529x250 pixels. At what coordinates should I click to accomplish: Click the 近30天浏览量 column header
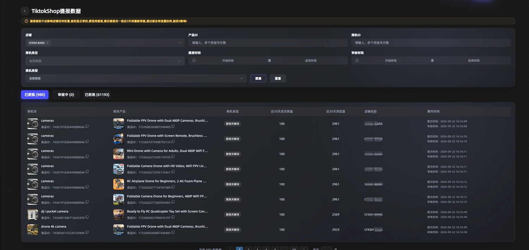[x=336, y=111]
